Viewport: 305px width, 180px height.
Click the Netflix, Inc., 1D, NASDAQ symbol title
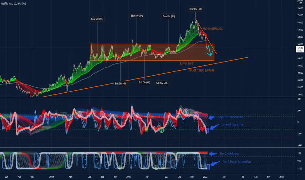[14, 4]
